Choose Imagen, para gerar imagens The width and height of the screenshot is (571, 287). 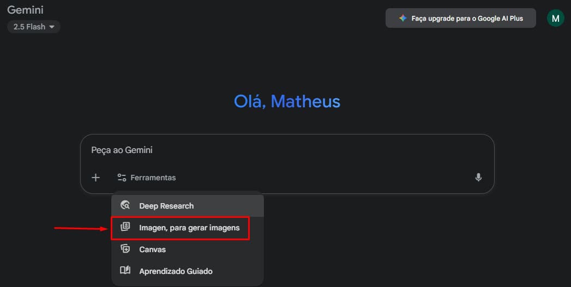pos(189,228)
